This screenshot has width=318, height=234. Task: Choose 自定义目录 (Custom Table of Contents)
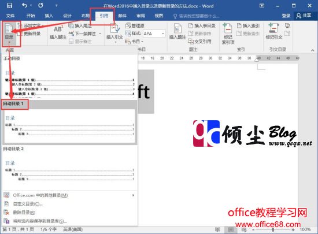coord(69,204)
